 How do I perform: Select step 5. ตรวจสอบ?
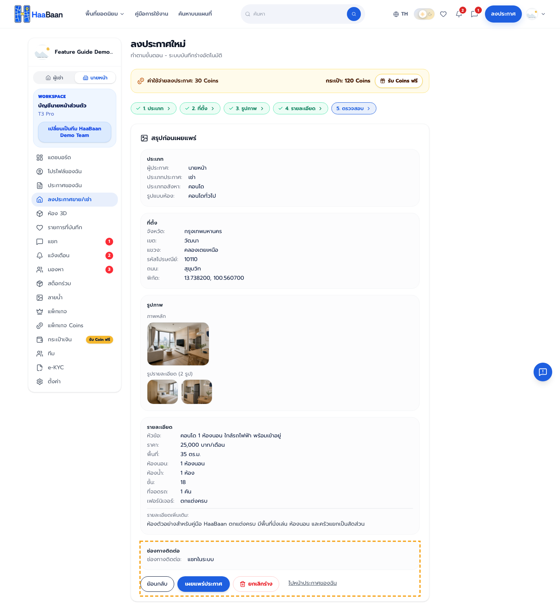[354, 109]
